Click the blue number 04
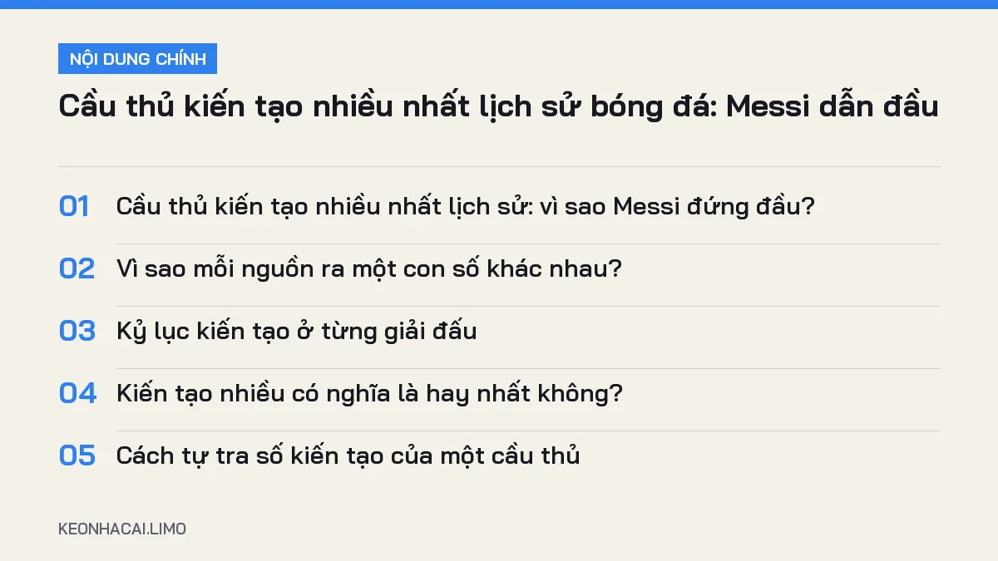The width and height of the screenshot is (998, 561). pos(77,393)
